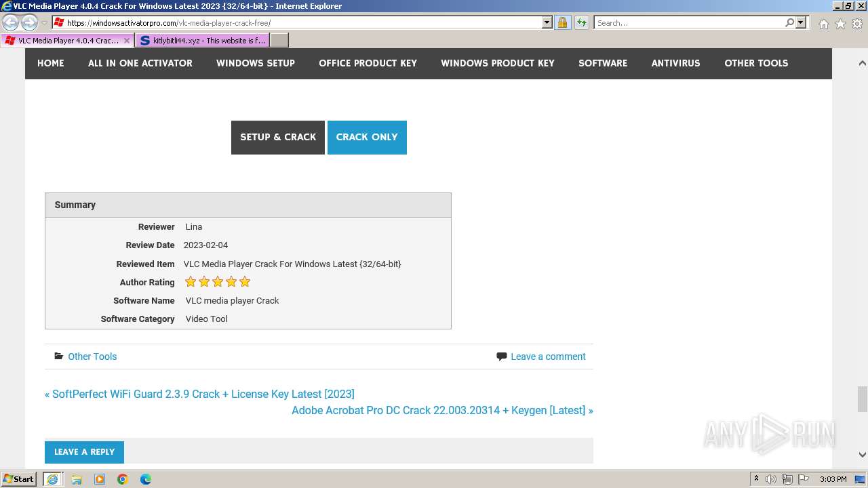
Task: Go back with the browser back arrow
Action: [11, 23]
